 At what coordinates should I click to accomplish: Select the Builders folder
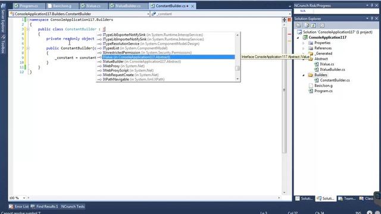320,75
